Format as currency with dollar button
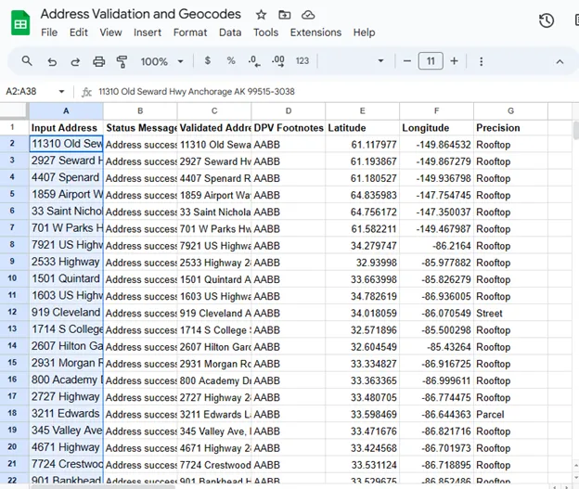 coord(207,61)
